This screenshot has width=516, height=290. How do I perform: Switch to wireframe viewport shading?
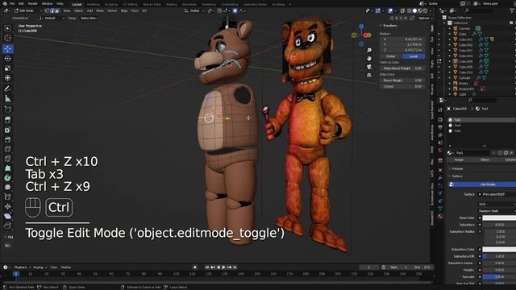coord(410,10)
